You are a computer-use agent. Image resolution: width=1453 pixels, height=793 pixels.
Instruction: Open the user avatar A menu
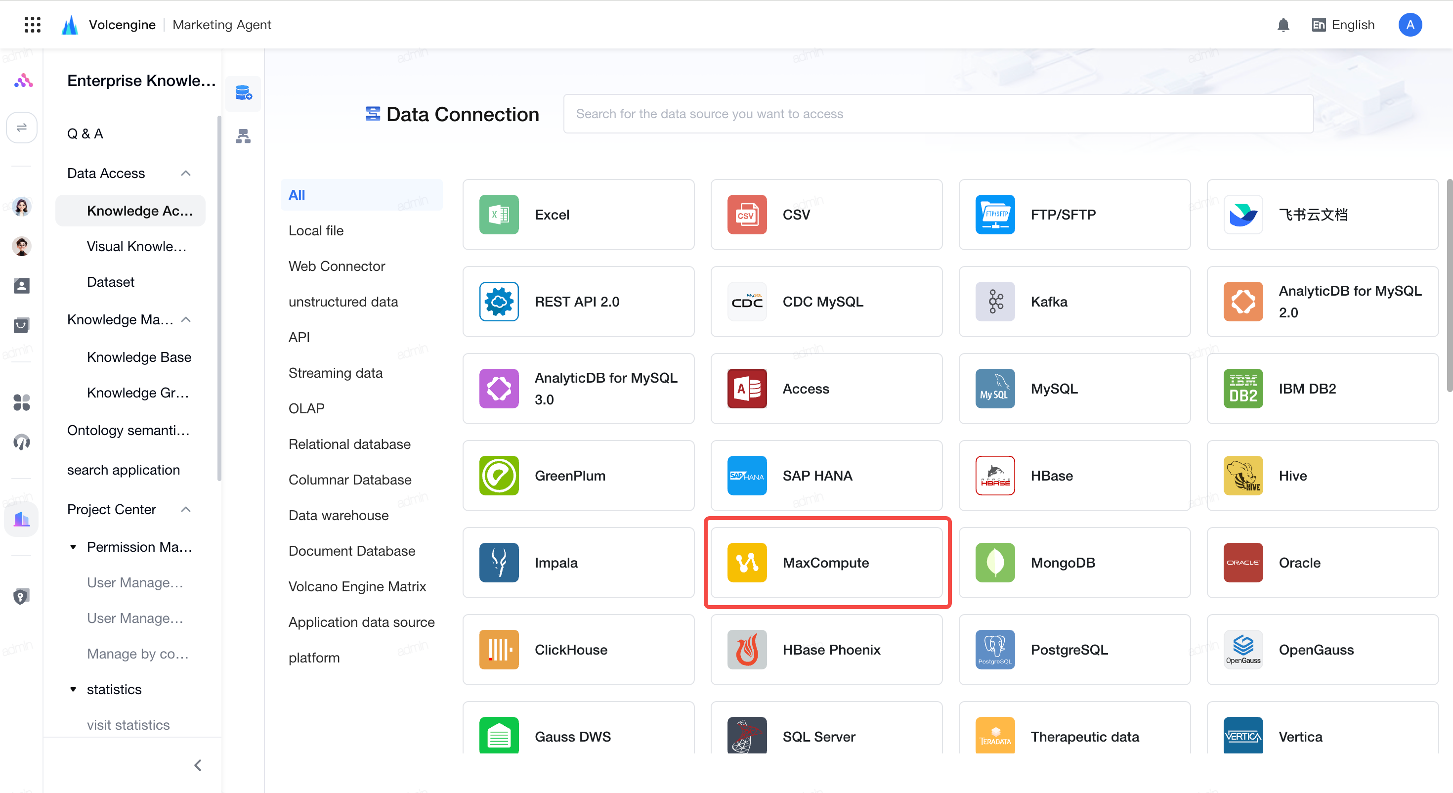tap(1410, 25)
